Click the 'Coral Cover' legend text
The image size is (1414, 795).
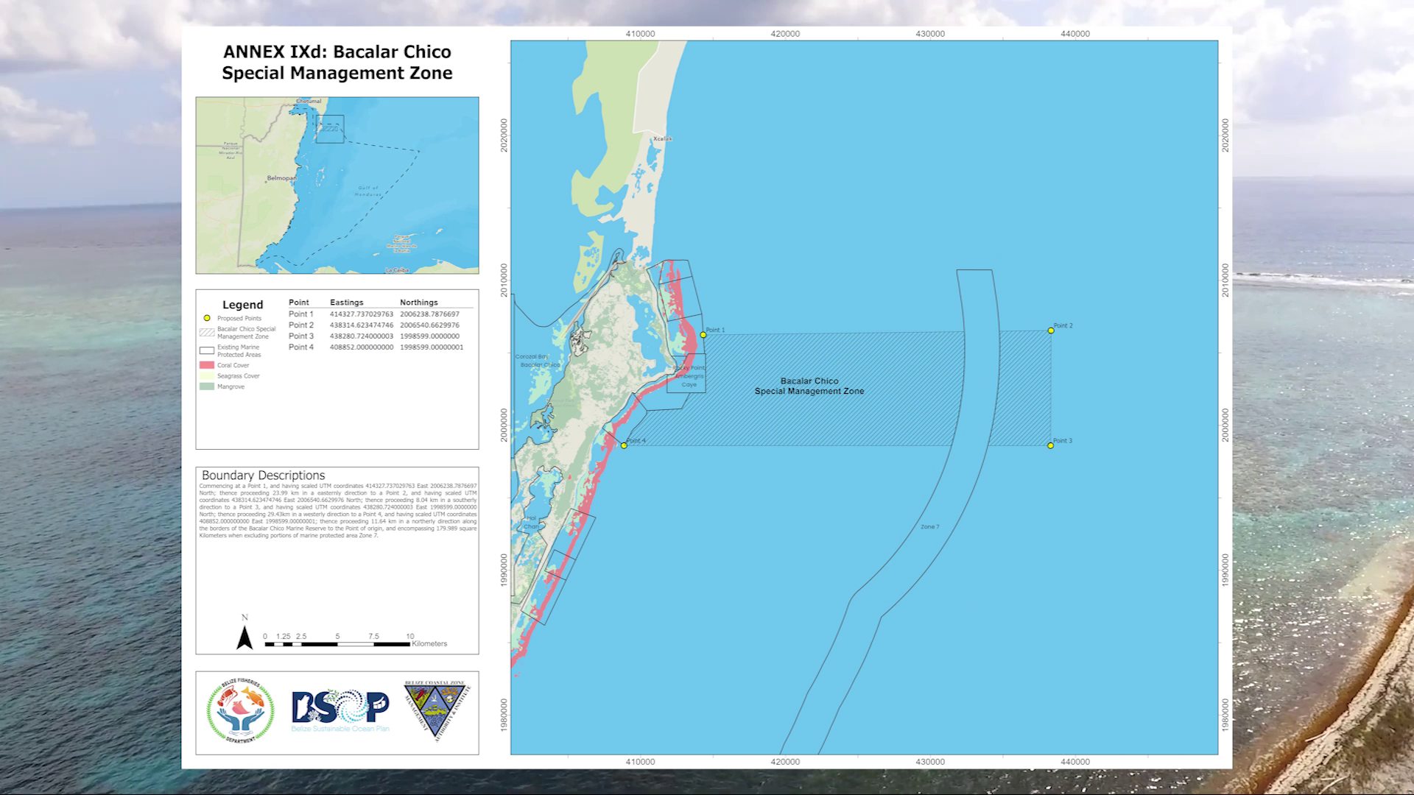(x=233, y=366)
